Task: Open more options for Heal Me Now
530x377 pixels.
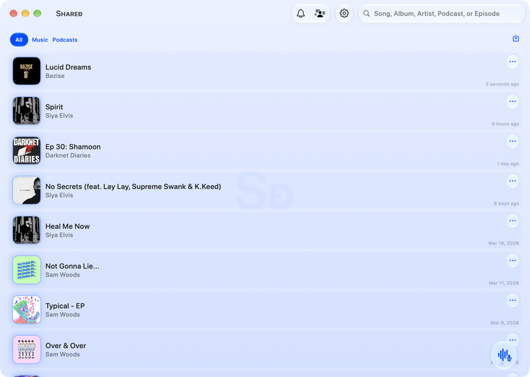Action: (512, 221)
